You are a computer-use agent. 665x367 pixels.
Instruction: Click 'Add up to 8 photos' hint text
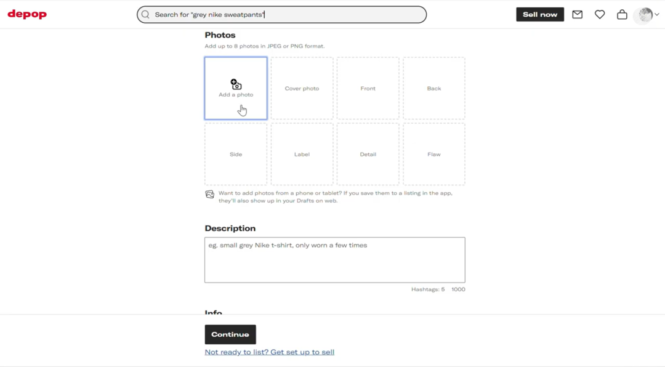(265, 46)
